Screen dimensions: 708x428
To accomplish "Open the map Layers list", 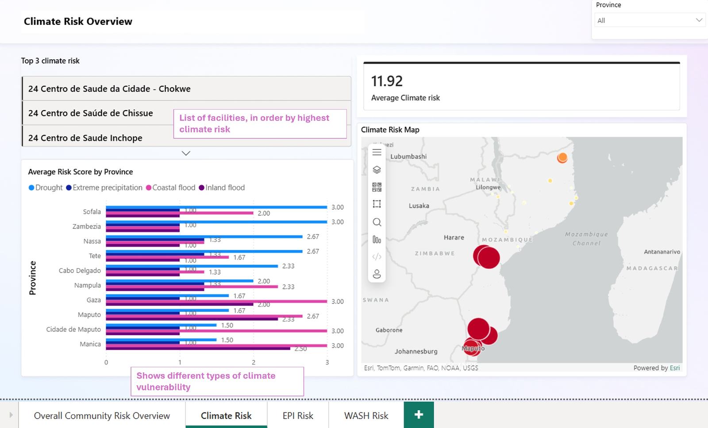I will pos(377,170).
